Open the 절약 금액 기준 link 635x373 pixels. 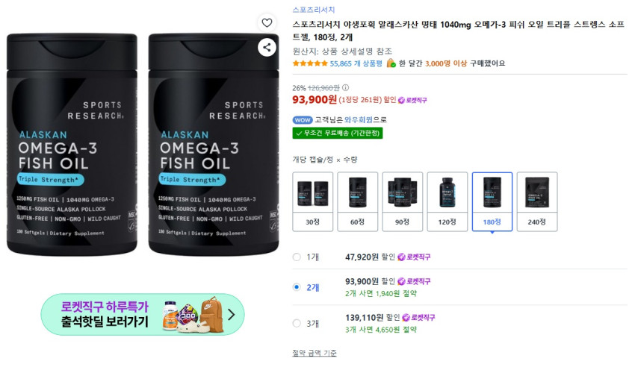click(314, 353)
